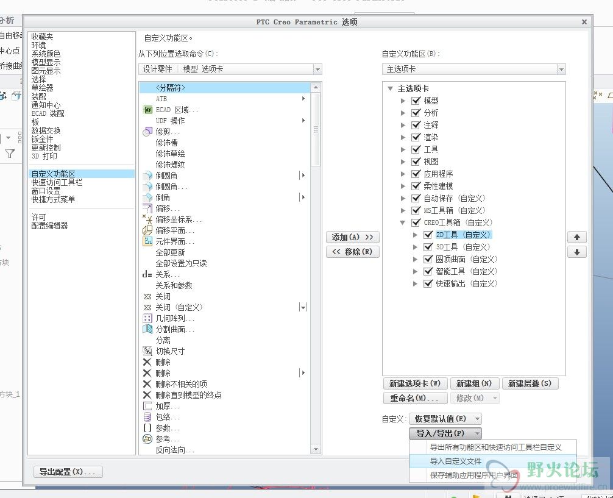The height and width of the screenshot is (498, 613).
Task: Toggle the 快速输出 (自定义) checkbox
Action: 428,283
